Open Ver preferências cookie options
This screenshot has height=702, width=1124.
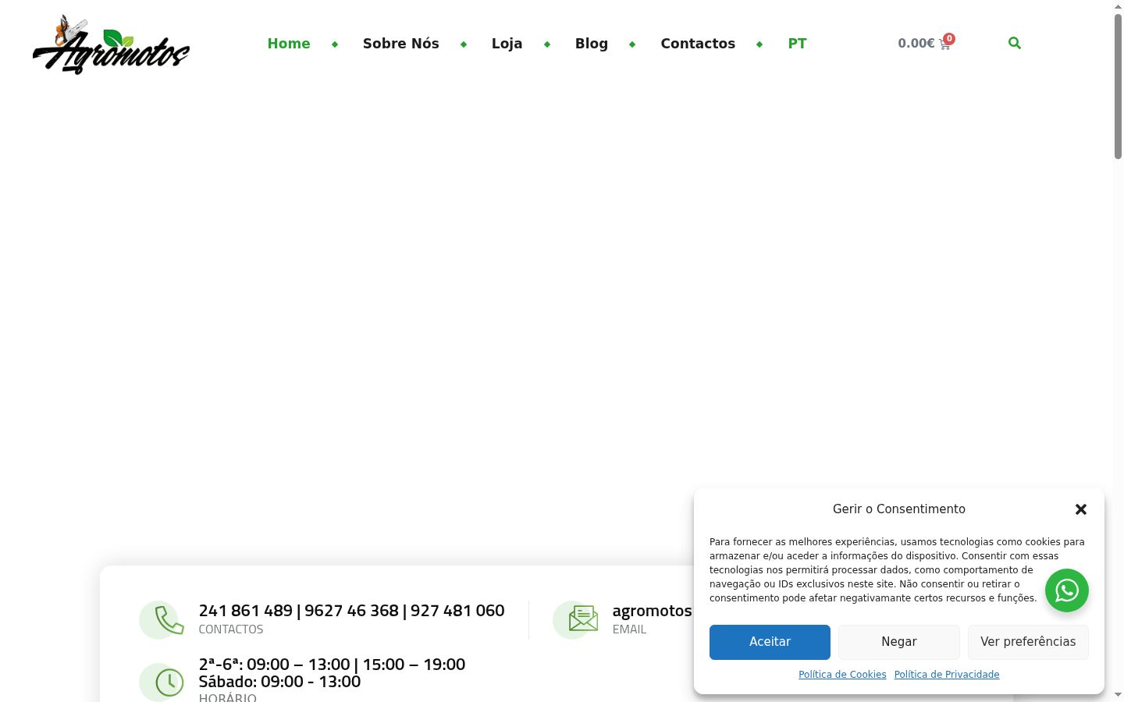point(1028,642)
